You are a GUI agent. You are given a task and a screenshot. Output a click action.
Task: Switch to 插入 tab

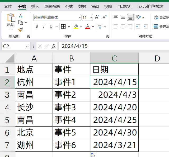click(x=35, y=6)
